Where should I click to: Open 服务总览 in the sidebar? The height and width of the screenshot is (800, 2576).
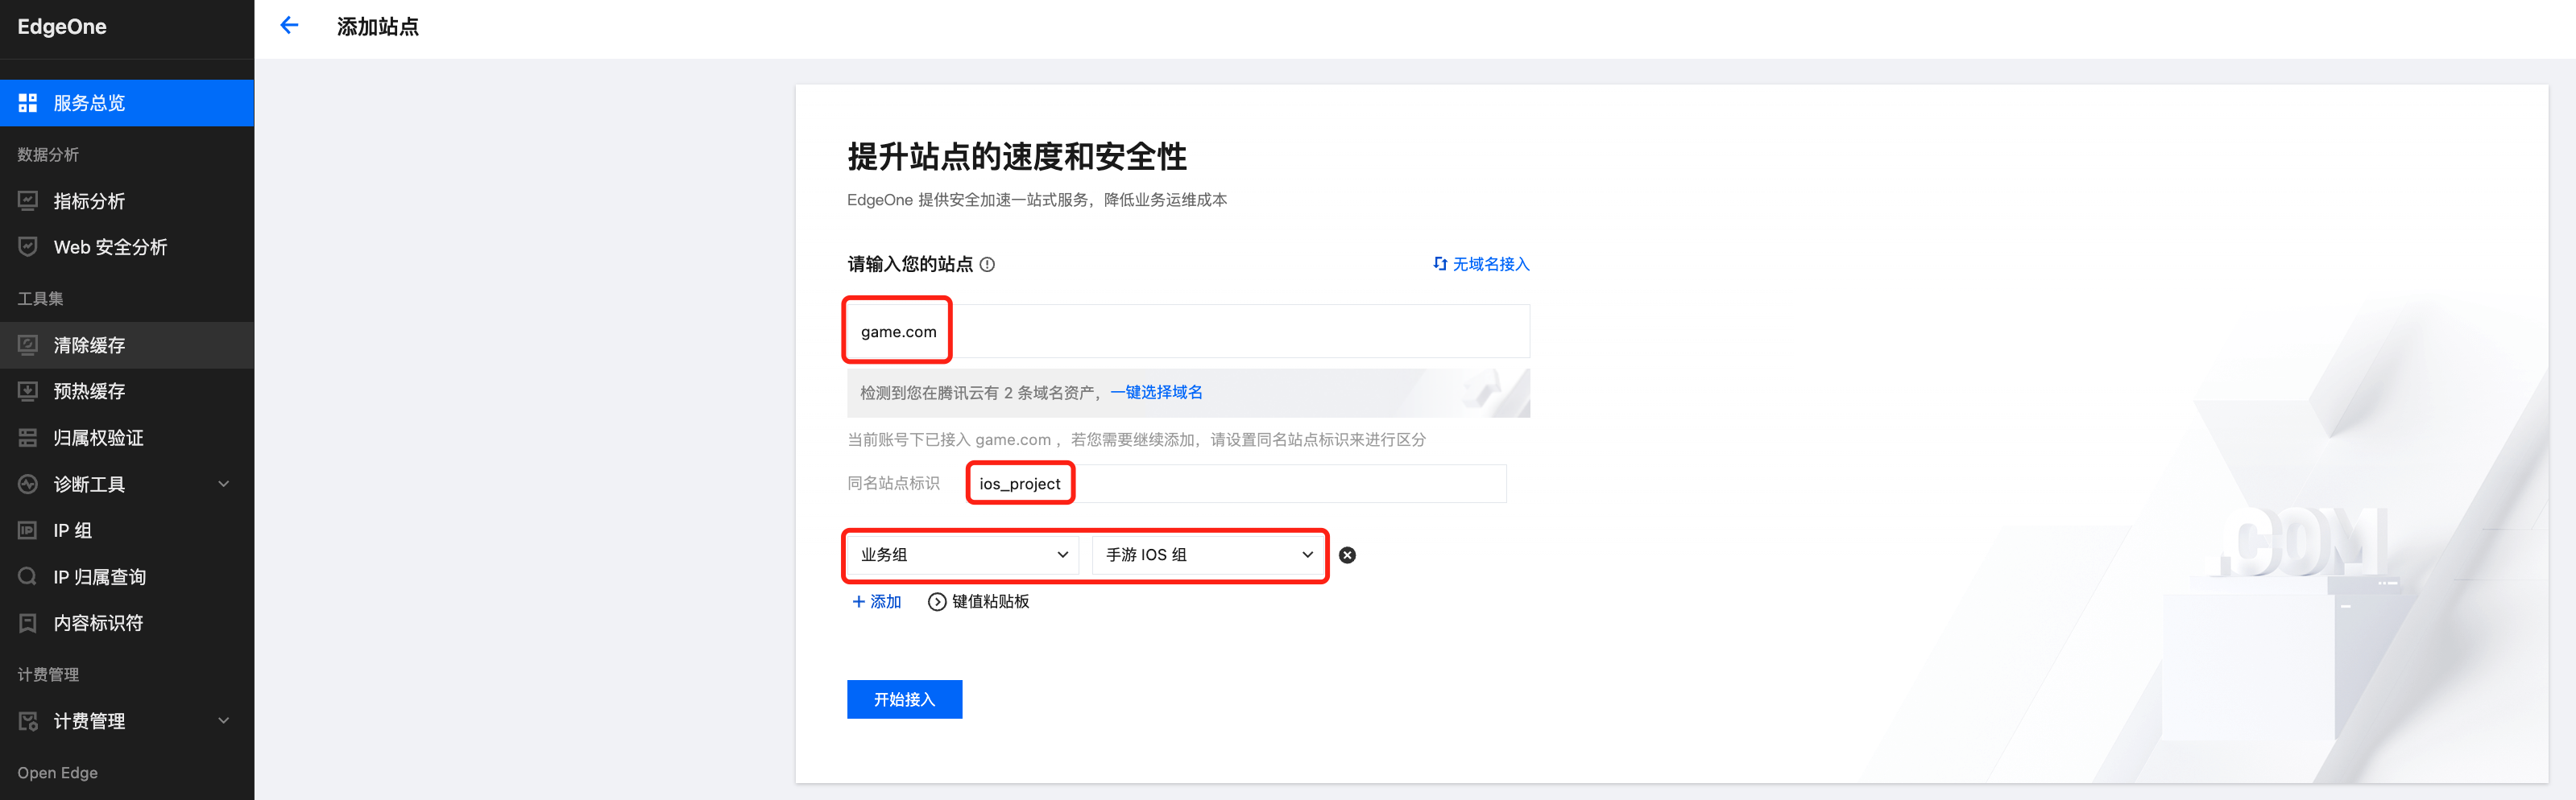tap(127, 103)
